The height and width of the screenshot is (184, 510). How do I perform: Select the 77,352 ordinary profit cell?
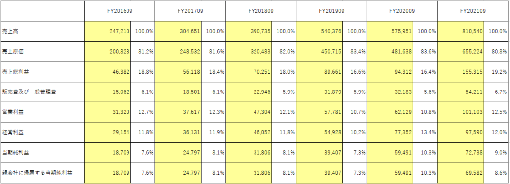point(390,132)
